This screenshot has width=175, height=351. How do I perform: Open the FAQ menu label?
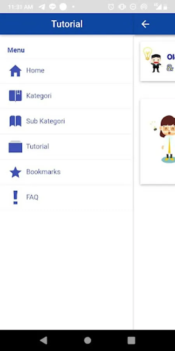(x=32, y=197)
